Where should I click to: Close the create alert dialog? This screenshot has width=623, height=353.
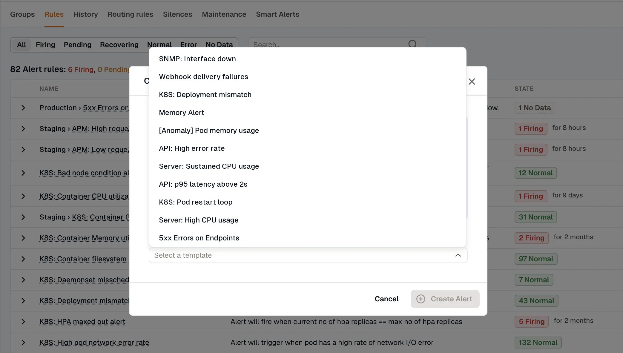[x=472, y=82]
